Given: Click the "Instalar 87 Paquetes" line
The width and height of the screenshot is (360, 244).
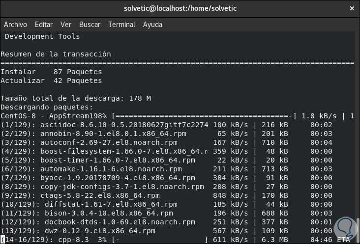Looking at the screenshot, I should click(51, 72).
